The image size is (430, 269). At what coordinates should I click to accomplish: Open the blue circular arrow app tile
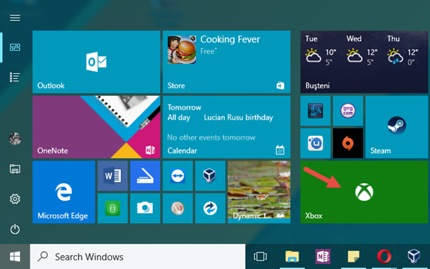pos(210,209)
